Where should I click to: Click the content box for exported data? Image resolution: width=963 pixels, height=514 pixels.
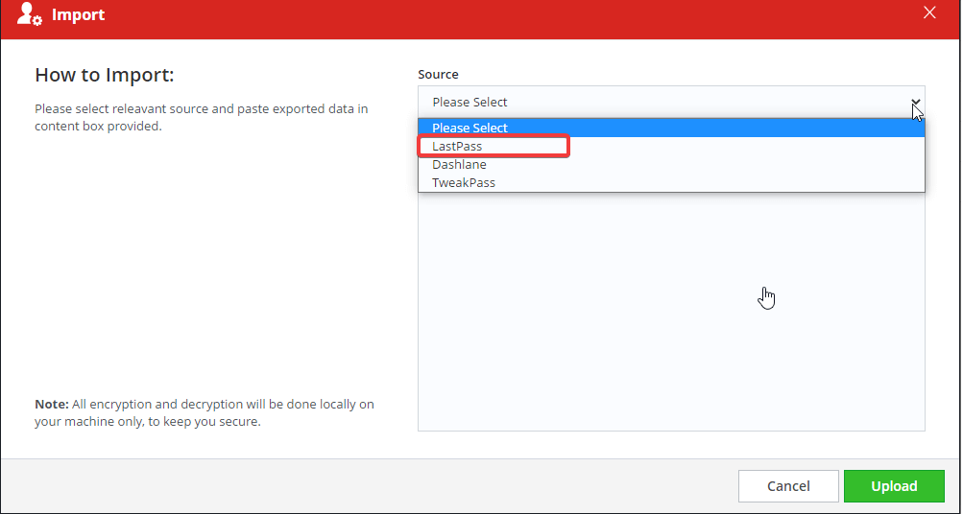[671, 312]
